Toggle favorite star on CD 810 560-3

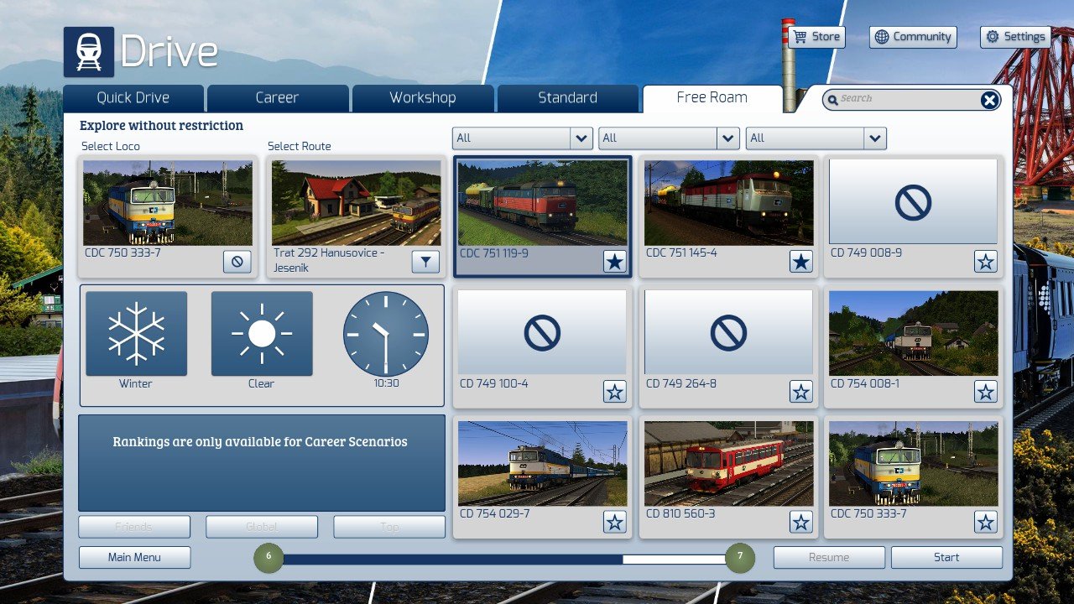(x=801, y=523)
